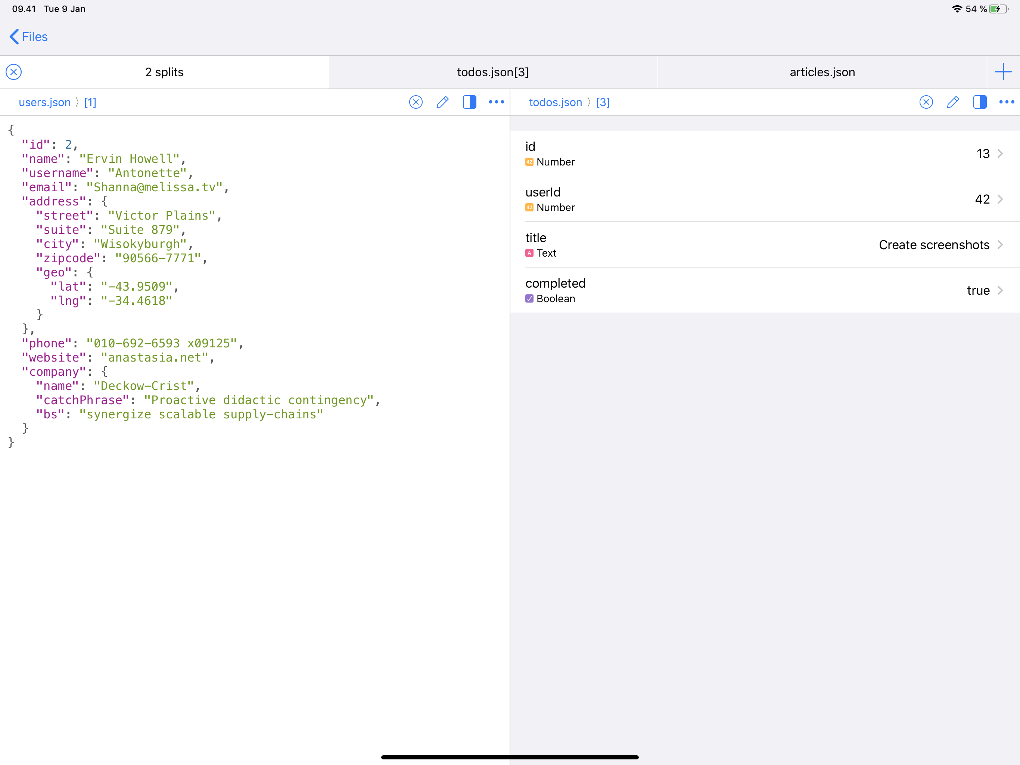Edit users.json with the pencil icon
1020x765 pixels.
[442, 102]
